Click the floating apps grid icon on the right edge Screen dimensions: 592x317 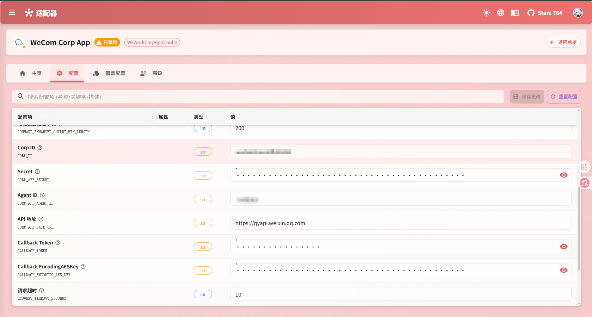pyautogui.click(x=584, y=166)
